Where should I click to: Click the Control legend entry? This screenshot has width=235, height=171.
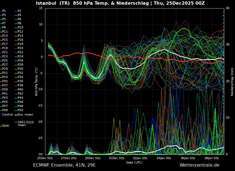(x=6, y=115)
